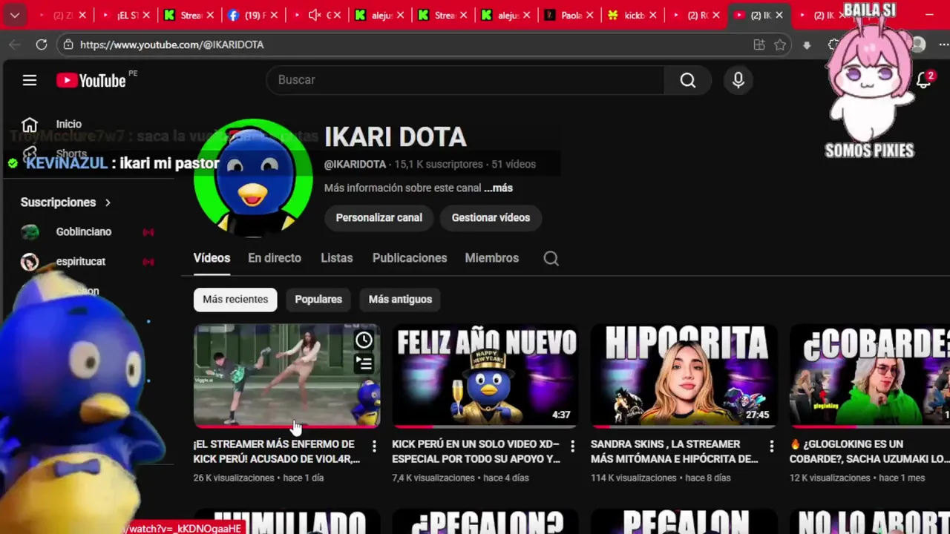
Task: Expand the Suscripciones section chevron
Action: 108,202
